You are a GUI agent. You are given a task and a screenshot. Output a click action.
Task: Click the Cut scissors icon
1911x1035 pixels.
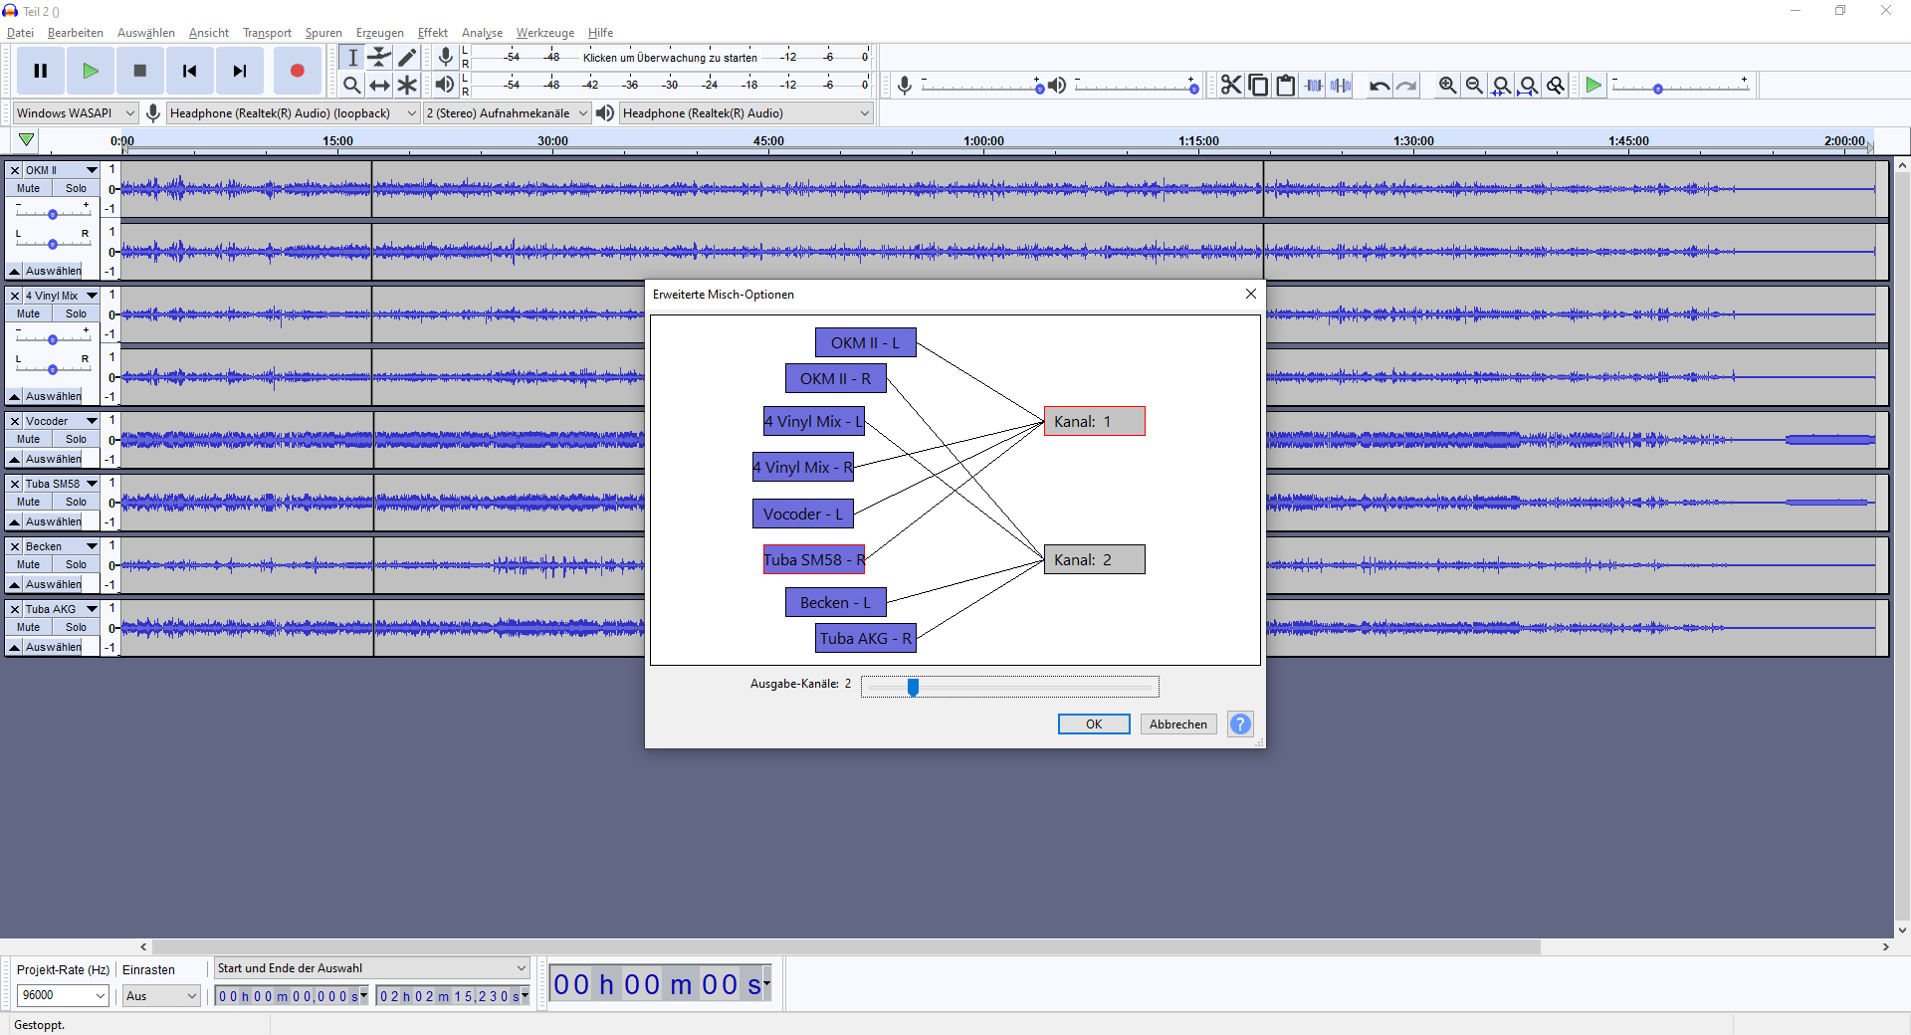click(x=1231, y=86)
